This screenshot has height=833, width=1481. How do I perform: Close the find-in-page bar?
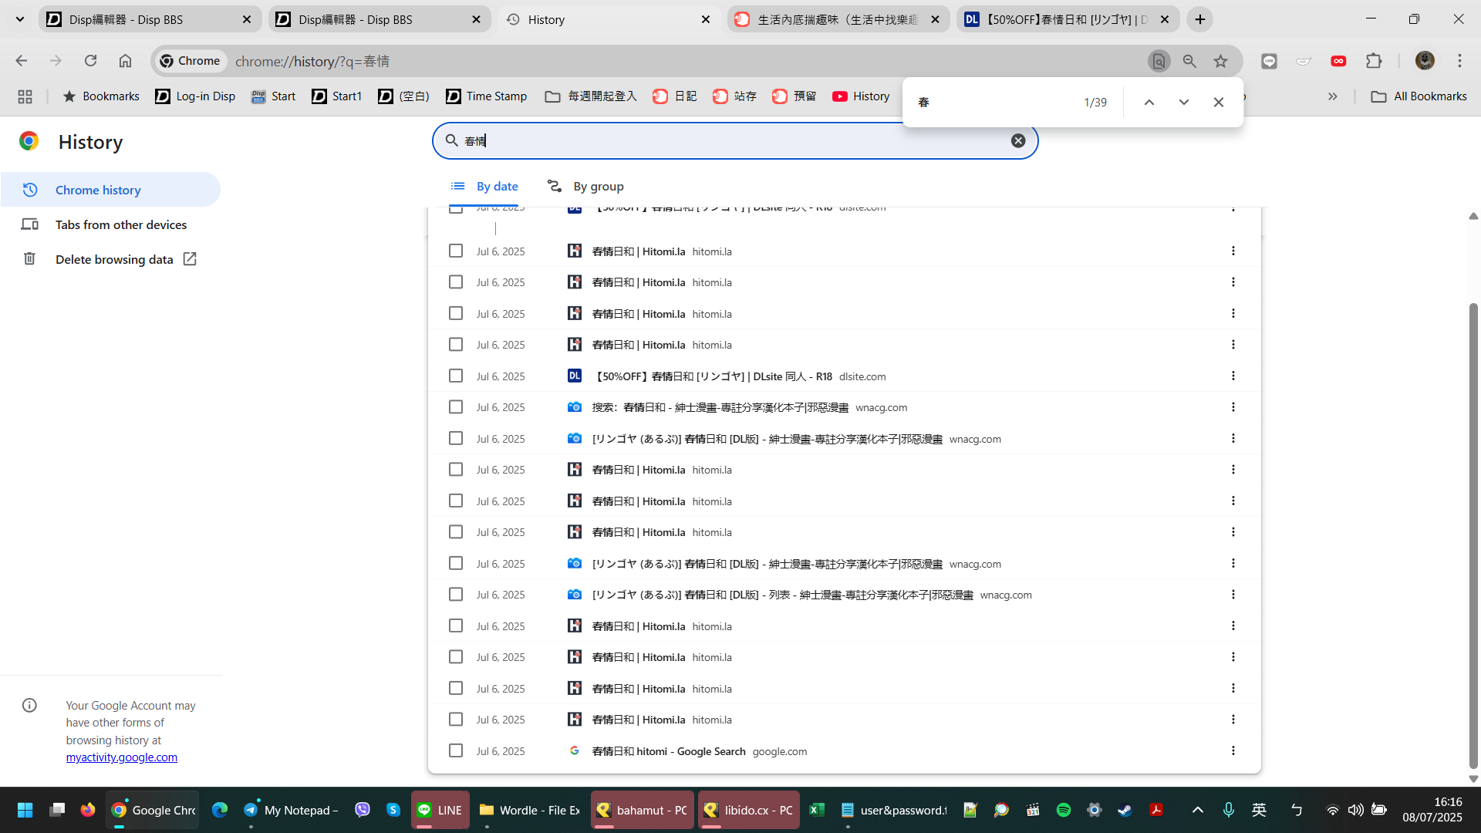(1218, 102)
